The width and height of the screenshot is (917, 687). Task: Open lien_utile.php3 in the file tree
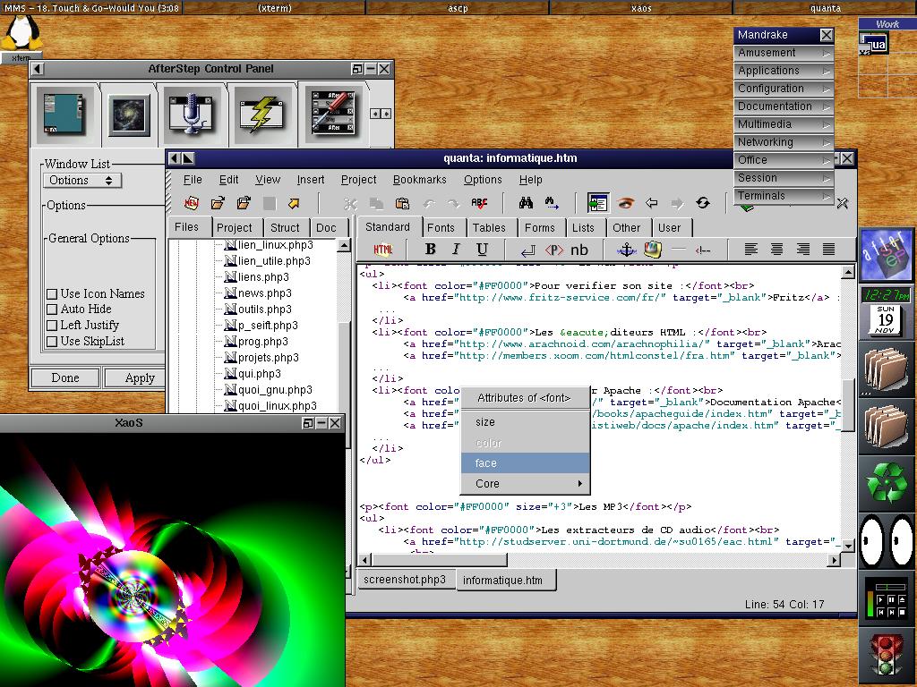[273, 261]
